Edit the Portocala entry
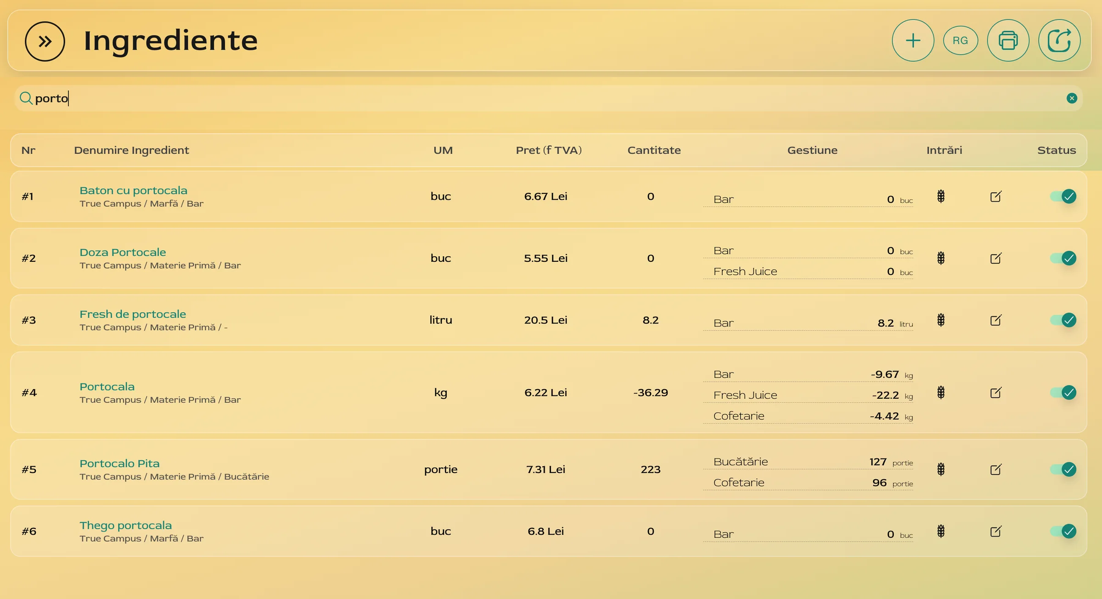Image resolution: width=1102 pixels, height=599 pixels. coord(995,393)
